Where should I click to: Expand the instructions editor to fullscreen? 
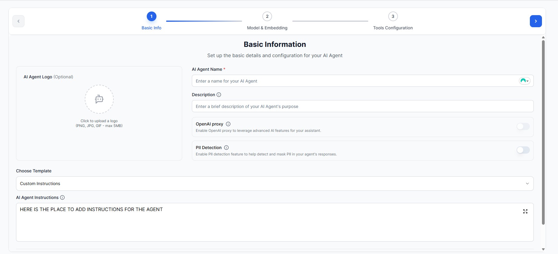coord(525,211)
